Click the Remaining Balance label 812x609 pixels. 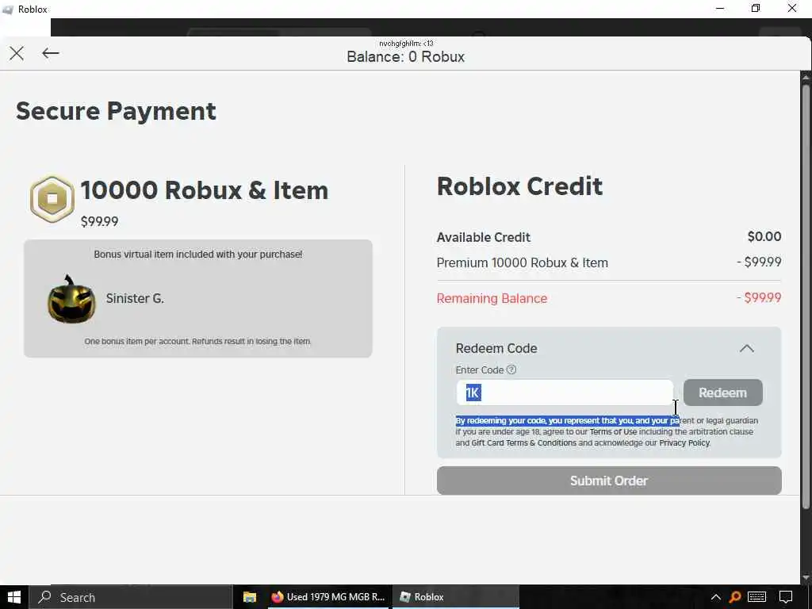point(492,298)
